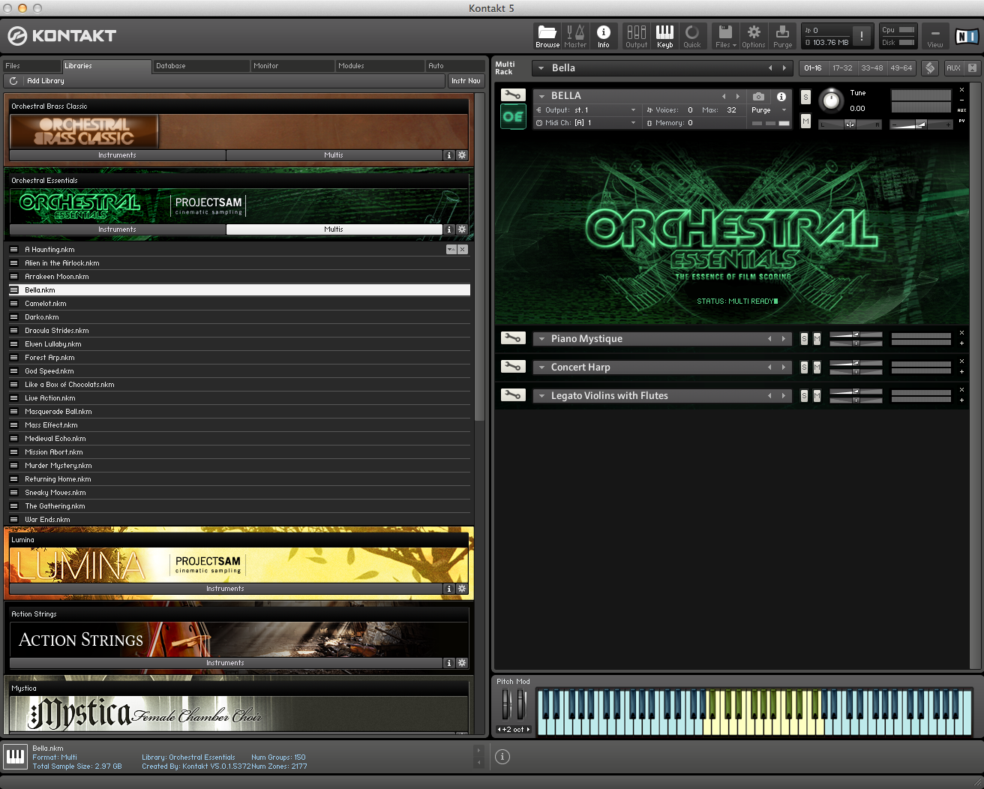The width and height of the screenshot is (984, 789).
Task: Open the BELLA instrument Purge dropdown
Action: 769,110
